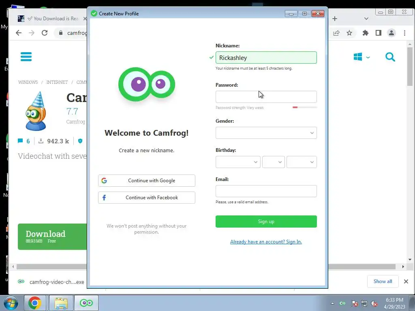Open Chrome extensions puzzle icon
This screenshot has height=311, width=415.
point(366,33)
